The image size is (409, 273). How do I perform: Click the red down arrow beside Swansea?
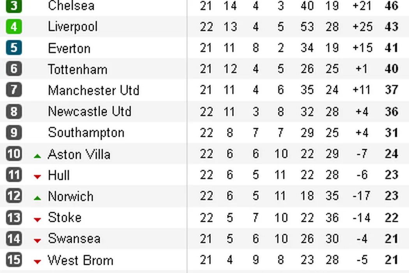37,241
